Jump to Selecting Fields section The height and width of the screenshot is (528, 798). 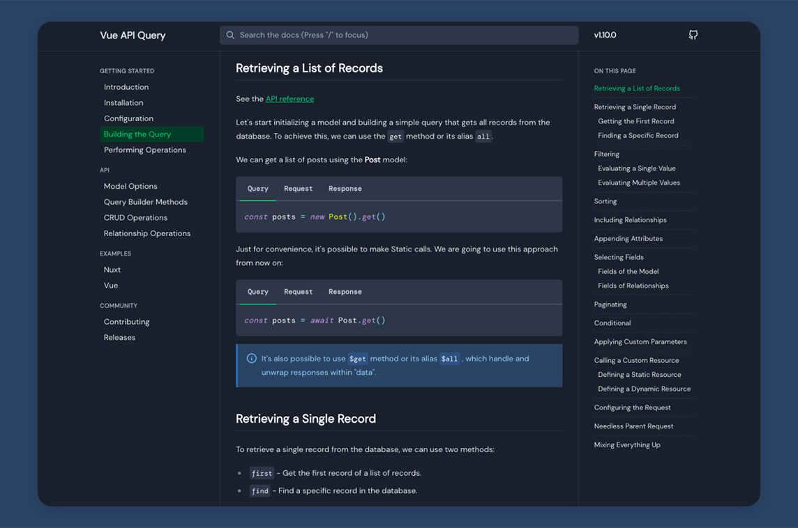pyautogui.click(x=619, y=257)
